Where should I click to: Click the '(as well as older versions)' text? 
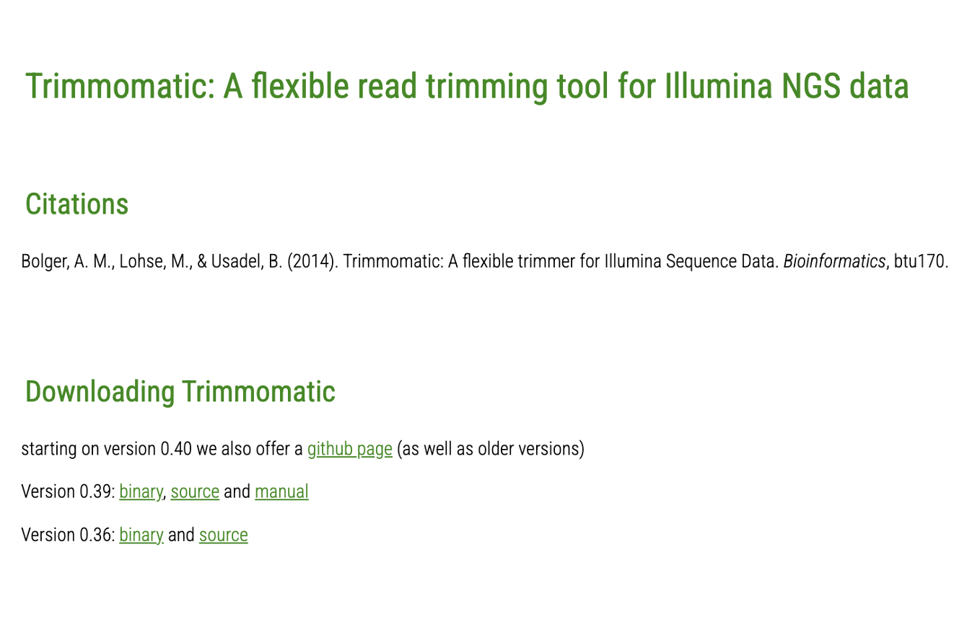490,449
